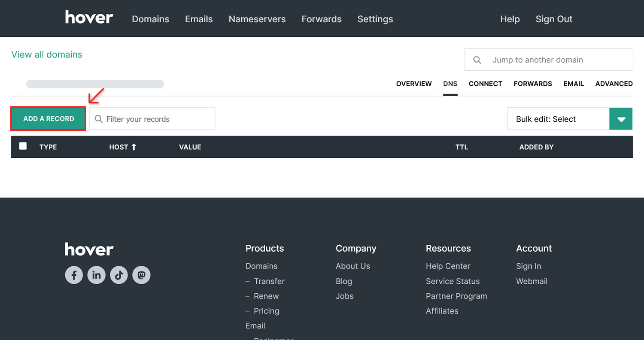Open the Hover LinkedIn page icon
Image resolution: width=644 pixels, height=340 pixels.
coord(97,275)
